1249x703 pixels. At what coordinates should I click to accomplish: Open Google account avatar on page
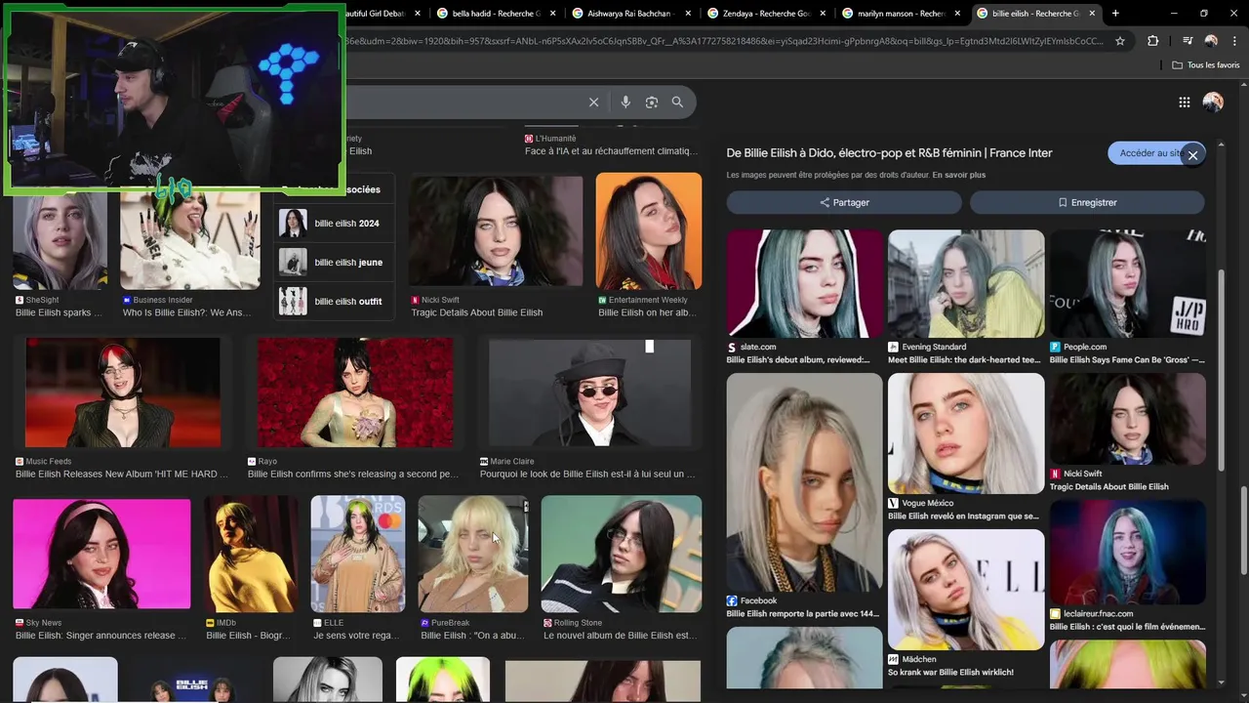[1213, 102]
